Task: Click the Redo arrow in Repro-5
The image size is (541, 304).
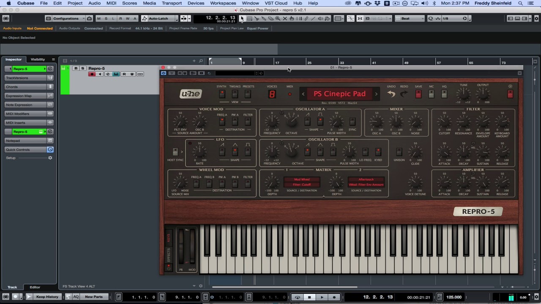Action: [404, 94]
